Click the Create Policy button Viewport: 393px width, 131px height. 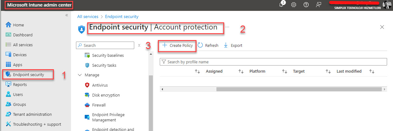pyautogui.click(x=178, y=45)
